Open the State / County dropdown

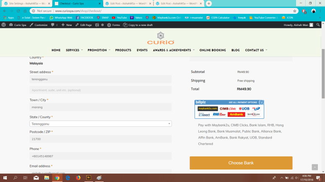click(x=101, y=124)
